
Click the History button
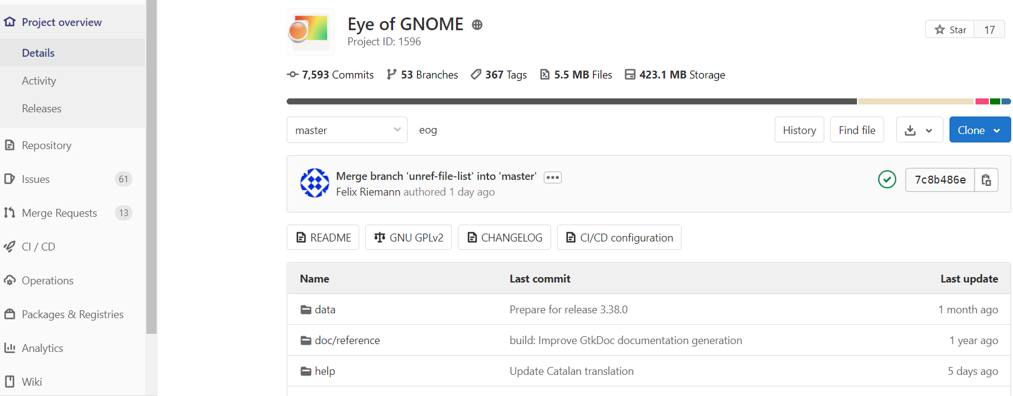[x=799, y=130]
